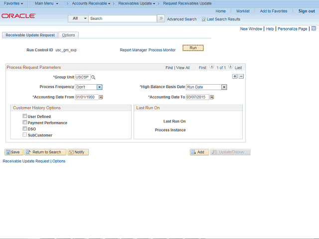Click the Update/Display button

230,152
